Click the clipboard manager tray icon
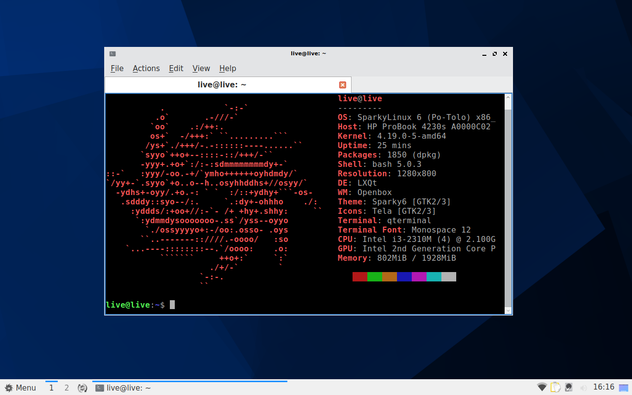The height and width of the screenshot is (395, 632). 555,387
